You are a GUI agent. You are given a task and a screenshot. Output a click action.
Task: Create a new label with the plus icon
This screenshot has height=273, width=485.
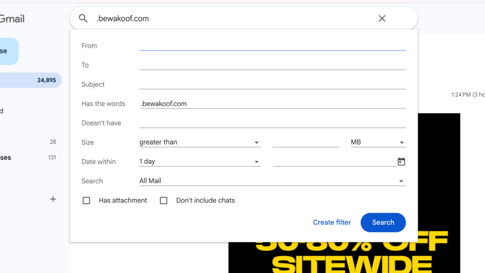click(53, 199)
